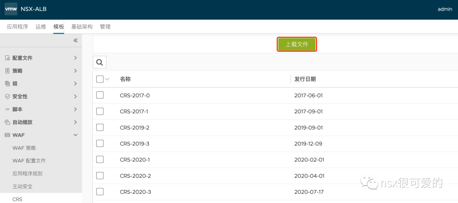Expand the 脚本 section chevron
The width and height of the screenshot is (458, 203).
click(x=75, y=110)
